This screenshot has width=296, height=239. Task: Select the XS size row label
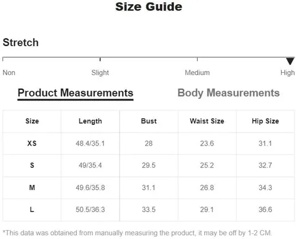coord(32,143)
